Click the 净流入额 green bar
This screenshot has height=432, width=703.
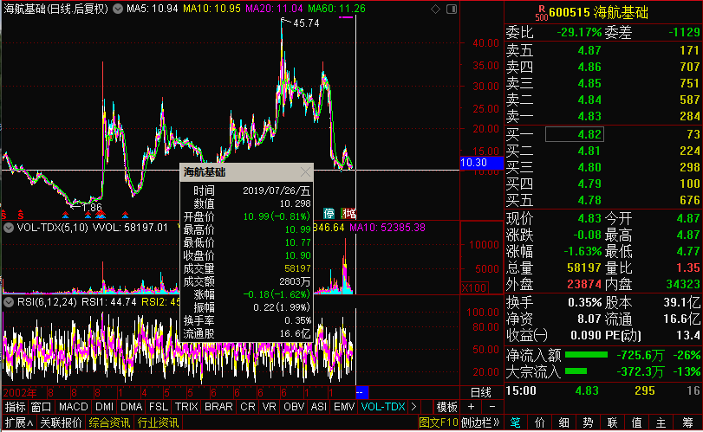click(x=586, y=355)
